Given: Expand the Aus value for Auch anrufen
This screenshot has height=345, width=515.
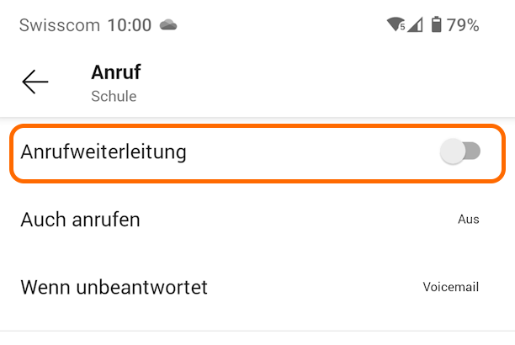Looking at the screenshot, I should pos(468,220).
